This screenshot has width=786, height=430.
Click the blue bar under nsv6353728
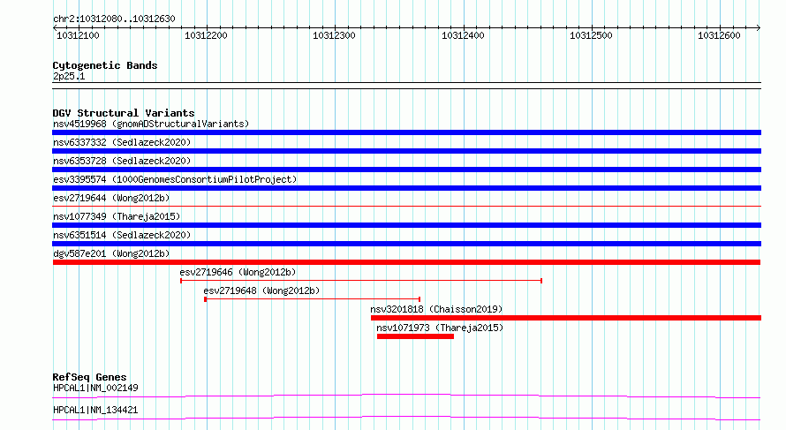(x=406, y=170)
